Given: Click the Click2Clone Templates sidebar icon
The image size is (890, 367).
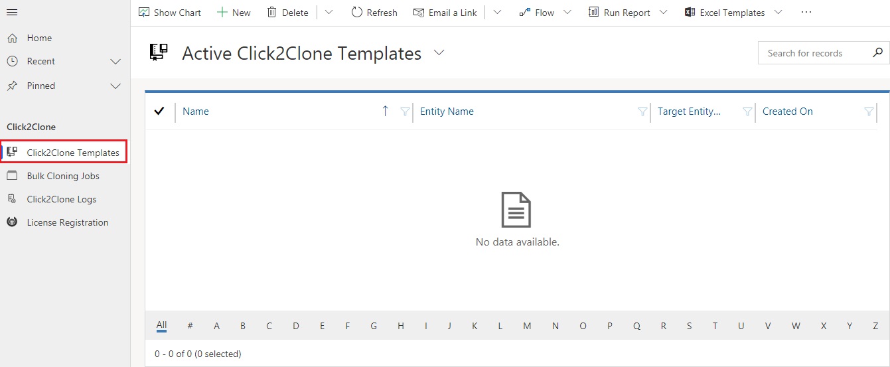Looking at the screenshot, I should pos(12,152).
